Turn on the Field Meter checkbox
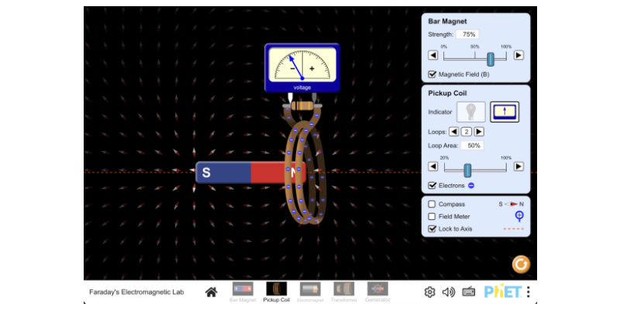The image size is (620, 310). coord(432,217)
